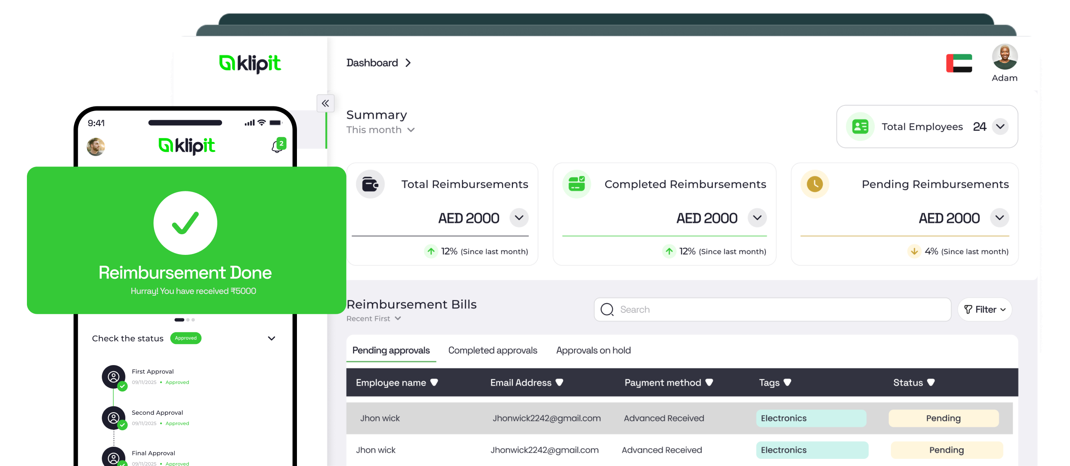1070x466 pixels.
Task: Tap the phone user profile photo
Action: [96, 147]
